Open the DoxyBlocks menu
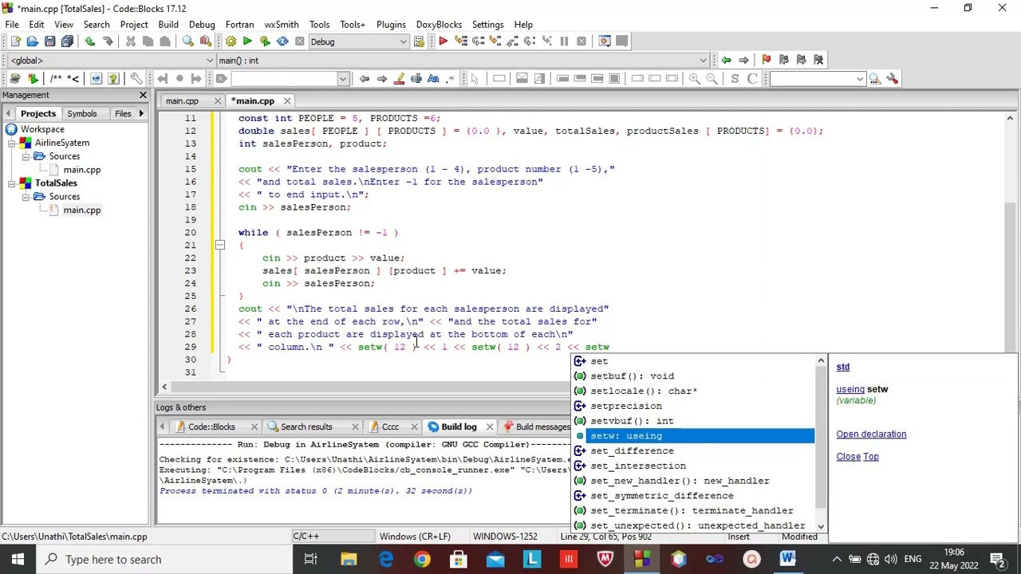 (439, 25)
